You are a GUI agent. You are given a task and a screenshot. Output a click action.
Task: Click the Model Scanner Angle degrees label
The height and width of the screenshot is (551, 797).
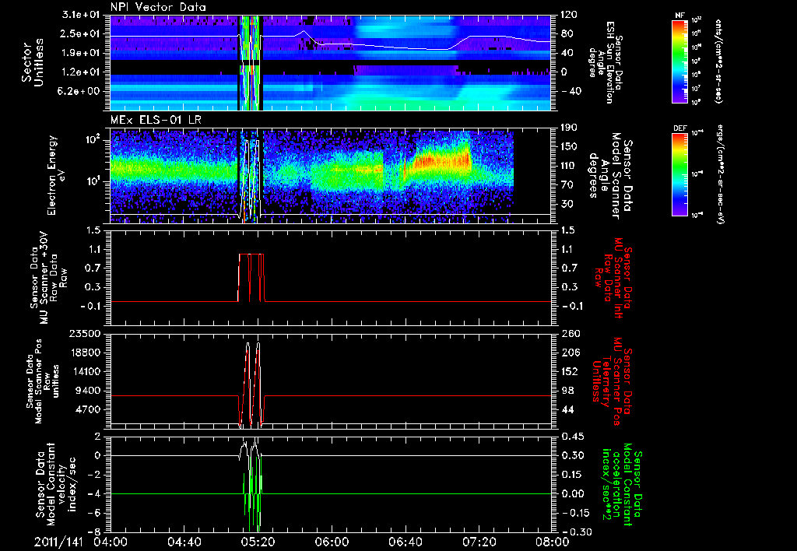tap(612, 176)
